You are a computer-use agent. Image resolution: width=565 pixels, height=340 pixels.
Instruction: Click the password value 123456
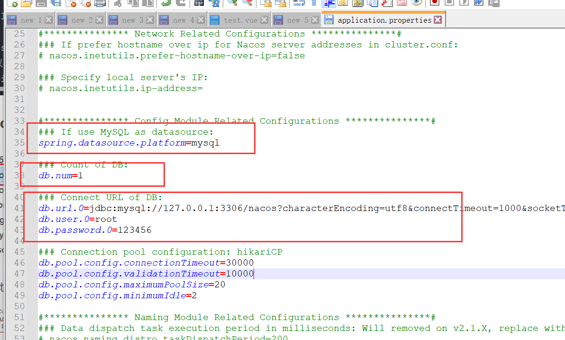[x=135, y=230]
